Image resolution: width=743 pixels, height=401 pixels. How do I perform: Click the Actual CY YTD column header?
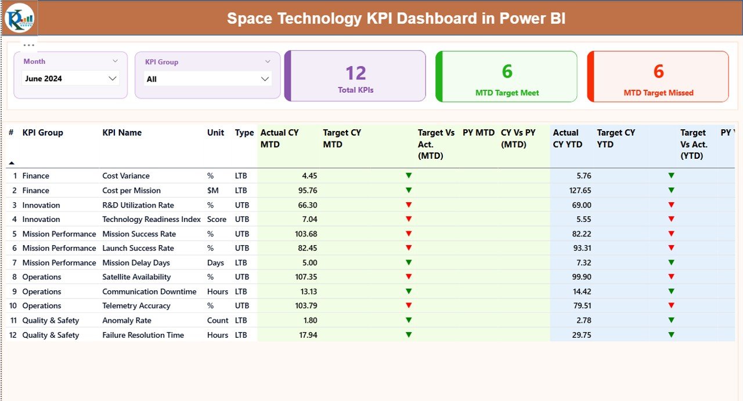[x=567, y=138]
